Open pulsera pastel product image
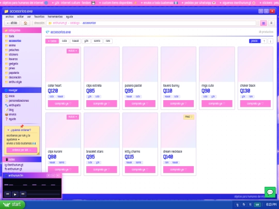This screenshot has height=209, width=279. pyautogui.click(x=140, y=65)
